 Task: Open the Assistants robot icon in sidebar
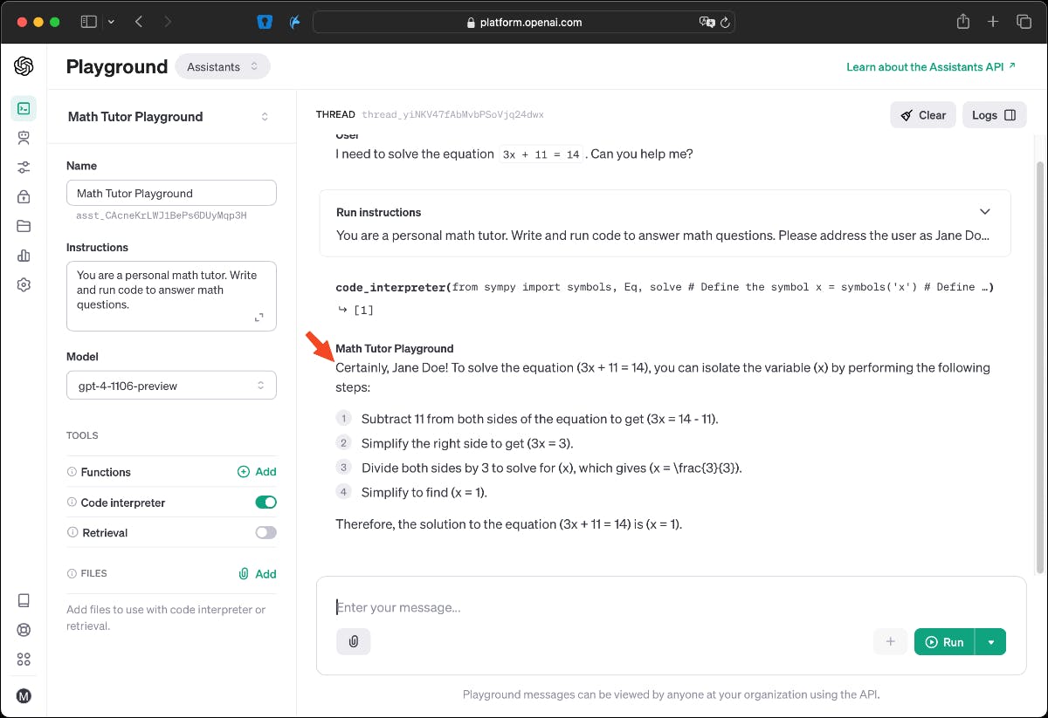point(24,137)
